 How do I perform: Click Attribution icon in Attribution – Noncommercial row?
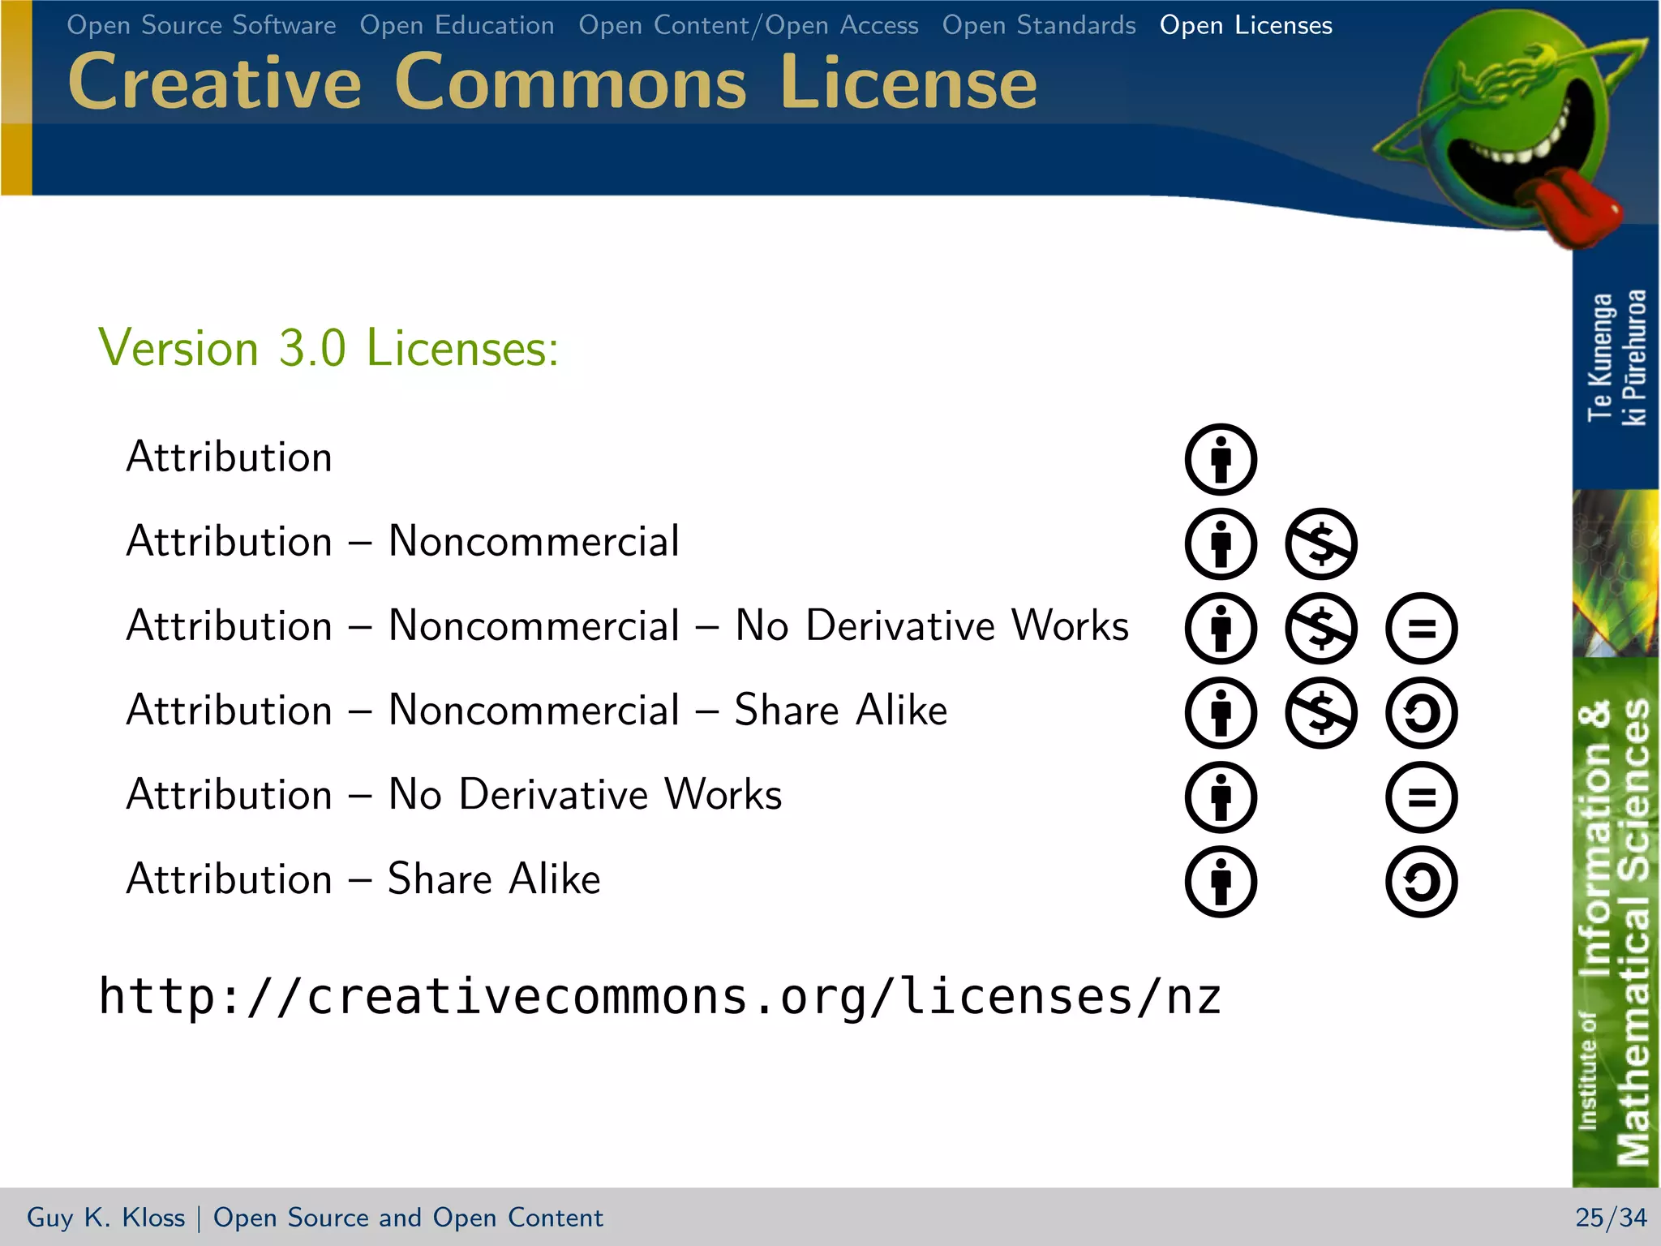(x=1221, y=544)
